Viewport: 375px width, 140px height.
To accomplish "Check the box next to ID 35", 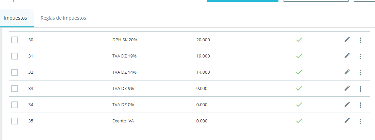I will pos(15,121).
